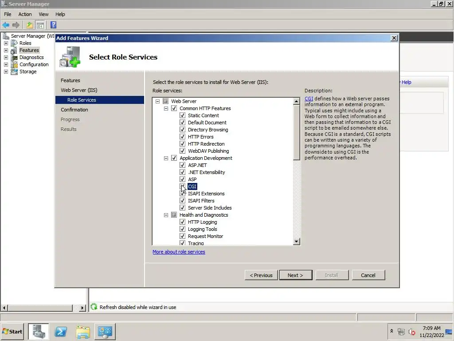This screenshot has width=454, height=341.
Task: Select the Roles node icon in tree
Action: click(x=14, y=43)
